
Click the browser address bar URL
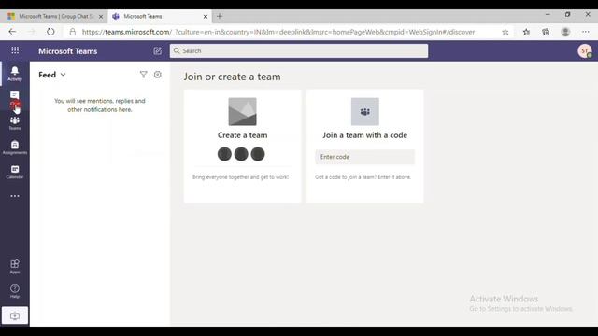[x=278, y=32]
